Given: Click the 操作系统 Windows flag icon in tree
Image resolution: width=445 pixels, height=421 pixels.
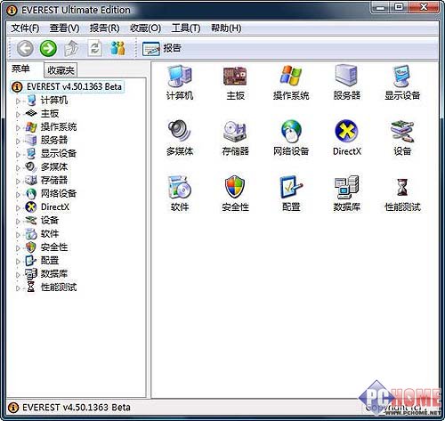Looking at the screenshot, I should pyautogui.click(x=31, y=127).
